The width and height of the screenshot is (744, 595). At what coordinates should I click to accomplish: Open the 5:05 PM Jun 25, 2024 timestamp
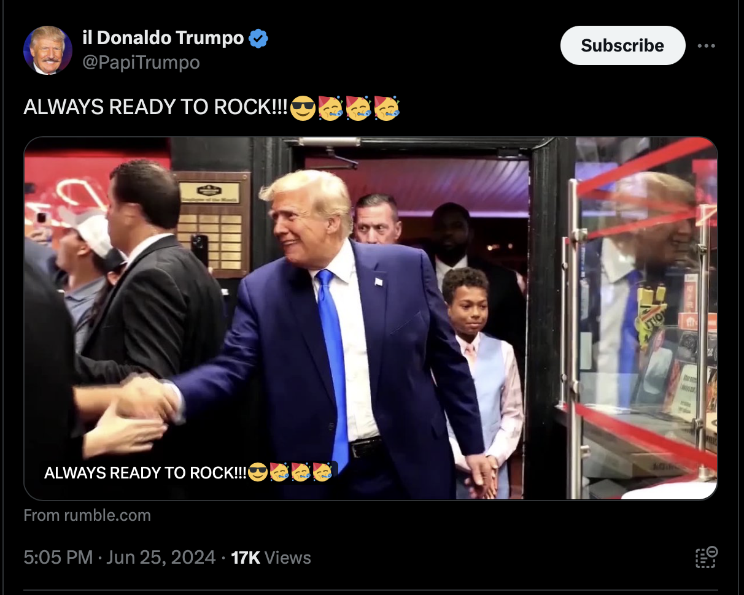[x=120, y=558]
